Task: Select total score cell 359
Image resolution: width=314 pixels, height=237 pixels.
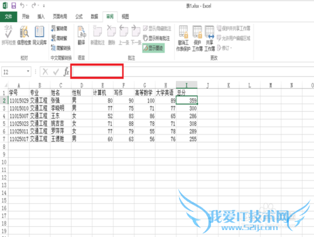Action: 187,101
